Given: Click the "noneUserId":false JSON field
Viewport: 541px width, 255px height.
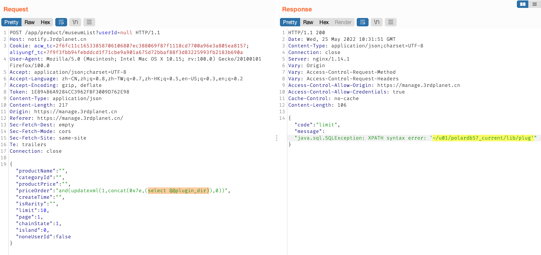Looking at the screenshot, I should tap(43, 237).
